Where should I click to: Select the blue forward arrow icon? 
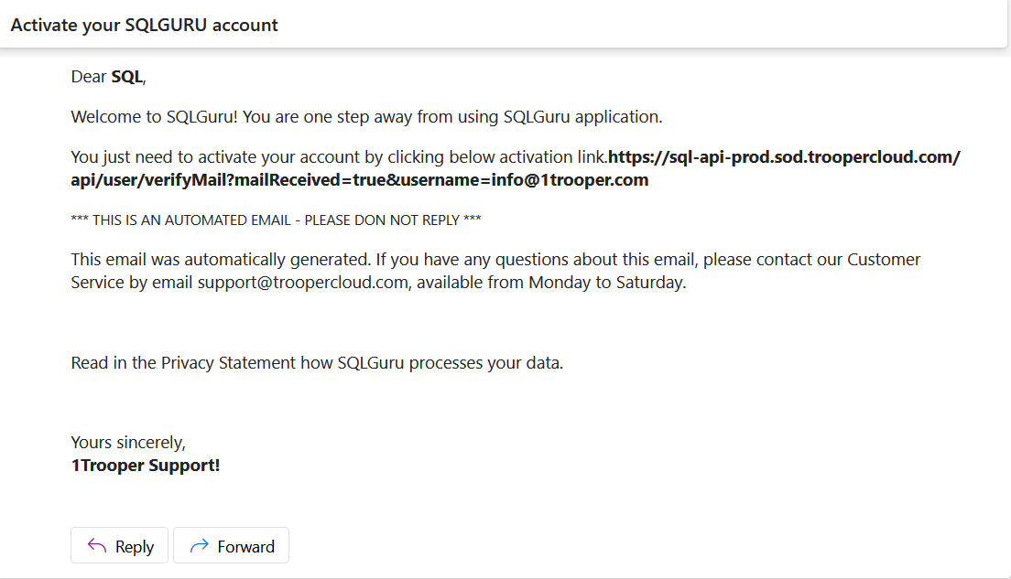[200, 545]
